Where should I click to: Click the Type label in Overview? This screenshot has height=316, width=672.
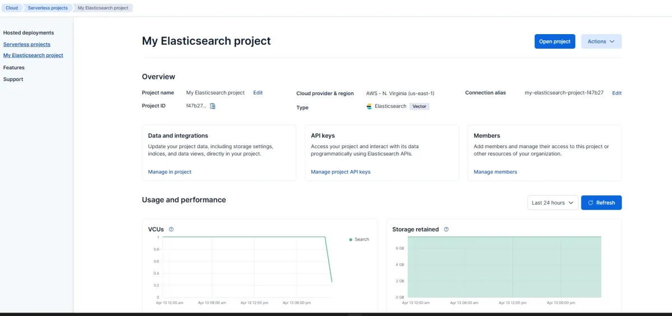[302, 107]
